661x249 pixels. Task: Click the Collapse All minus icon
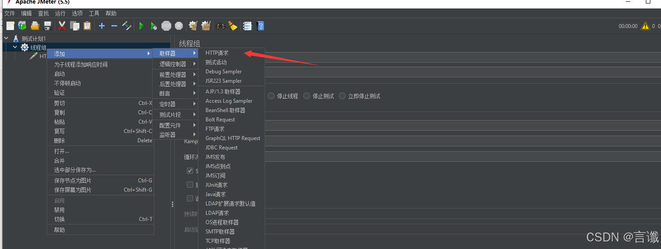(x=114, y=26)
